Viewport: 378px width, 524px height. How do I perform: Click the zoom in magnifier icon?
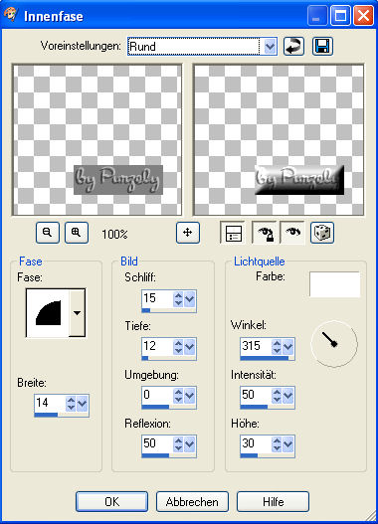77,233
